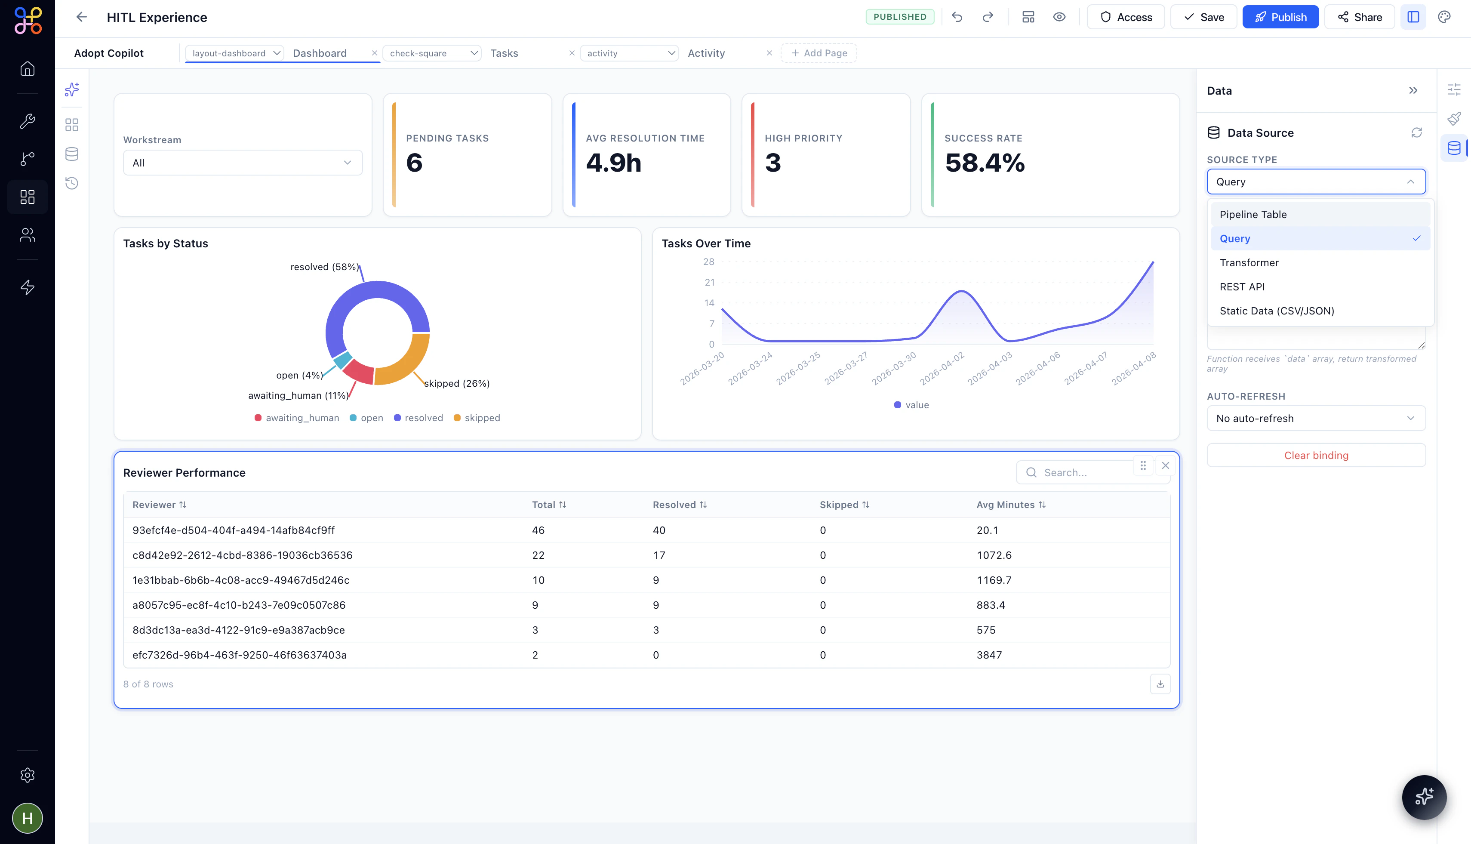Open the database icon in left toolbar
This screenshot has height=844, width=1471.
[x=72, y=154]
